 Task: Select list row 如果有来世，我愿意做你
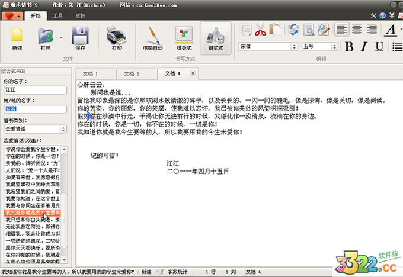tap(33, 178)
